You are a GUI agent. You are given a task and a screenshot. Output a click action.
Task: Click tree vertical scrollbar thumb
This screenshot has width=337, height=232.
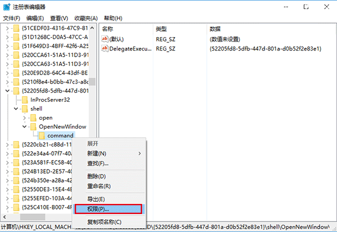pyautogui.click(x=92, y=81)
